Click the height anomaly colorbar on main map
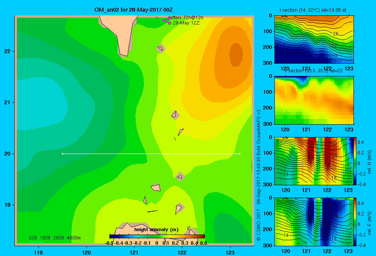376x256 pixels. (x=157, y=236)
